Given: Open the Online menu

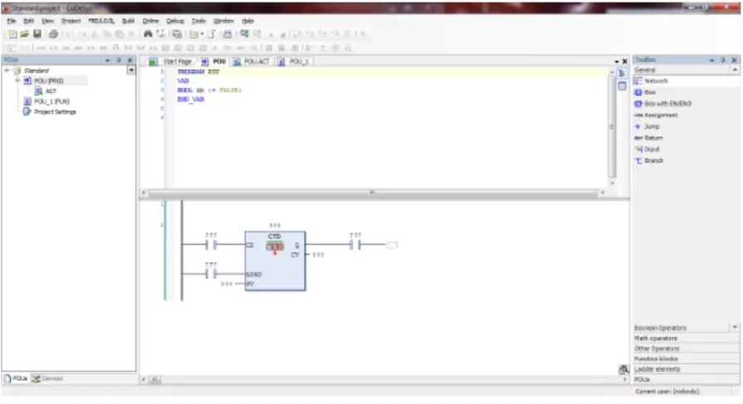Looking at the screenshot, I should pyautogui.click(x=150, y=21).
